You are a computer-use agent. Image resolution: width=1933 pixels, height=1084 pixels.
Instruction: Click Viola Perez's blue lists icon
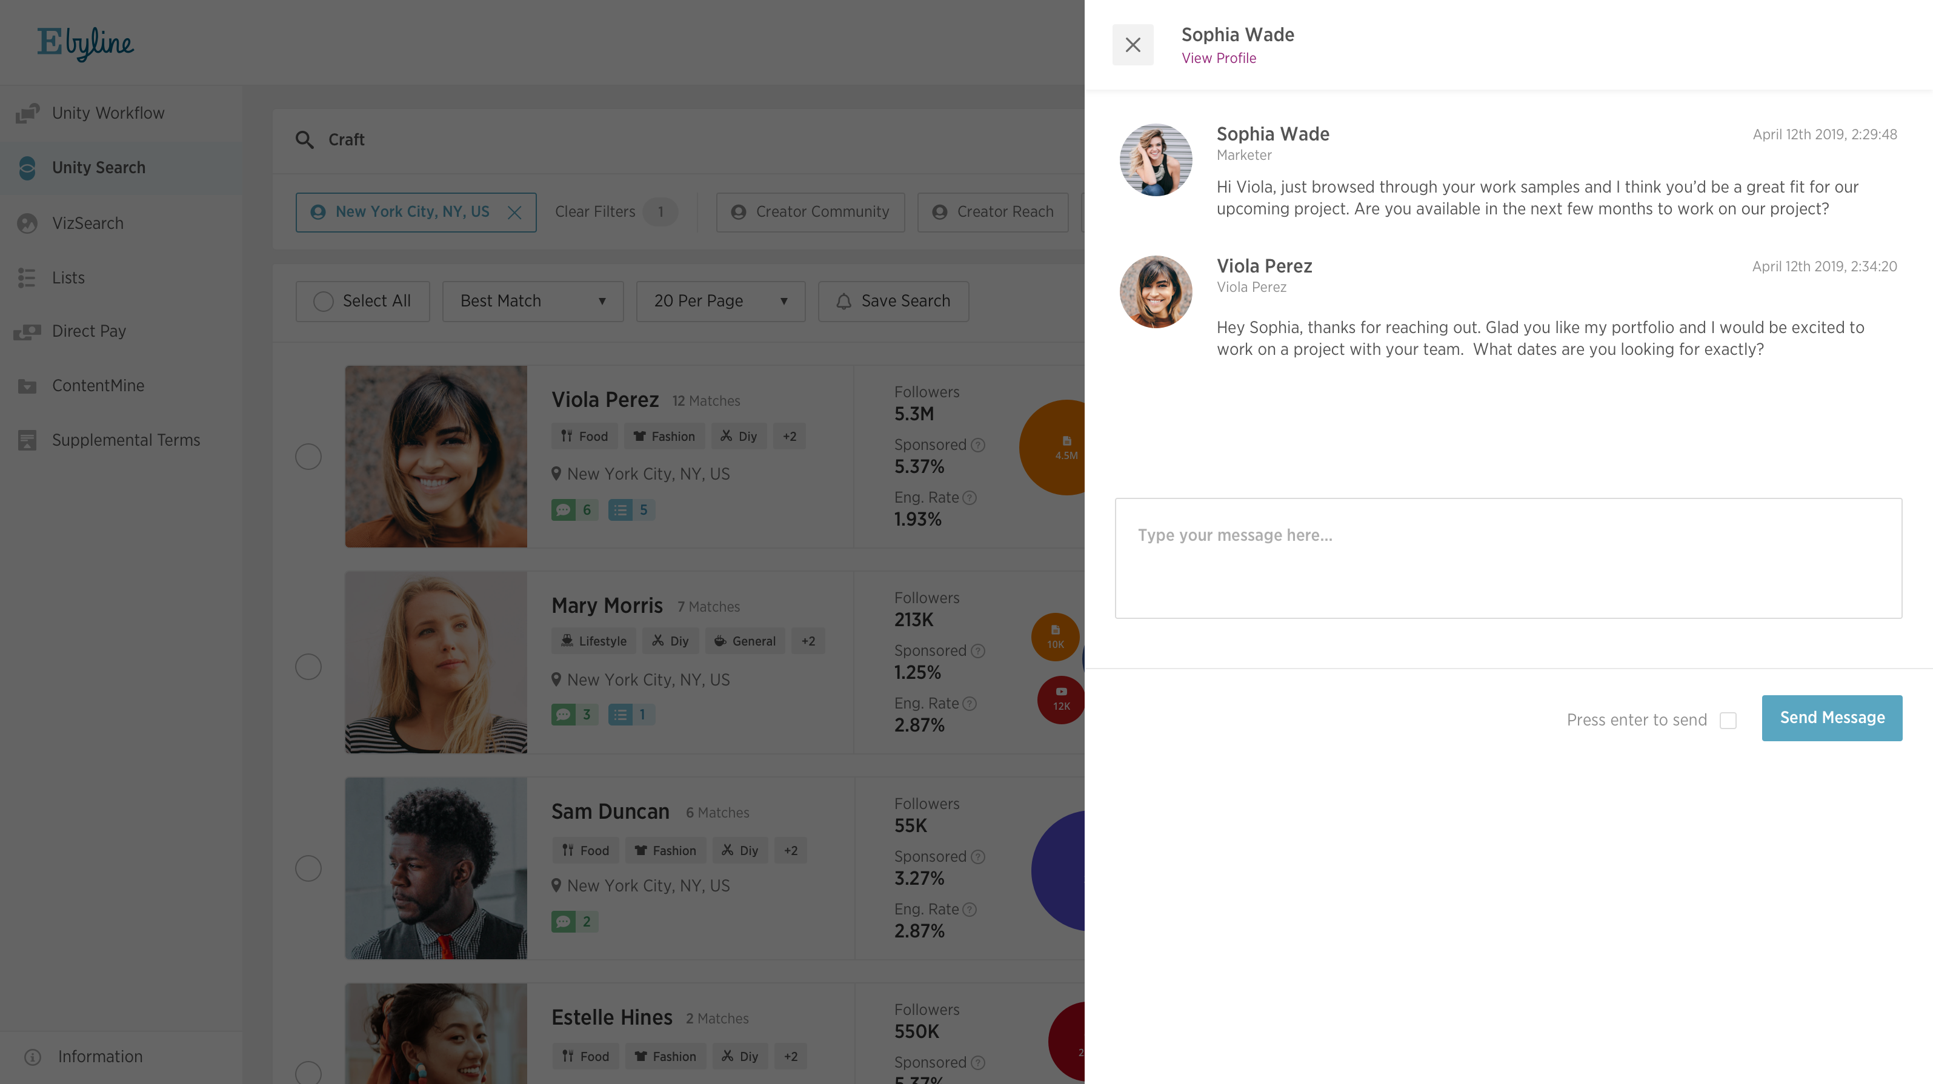click(x=620, y=510)
